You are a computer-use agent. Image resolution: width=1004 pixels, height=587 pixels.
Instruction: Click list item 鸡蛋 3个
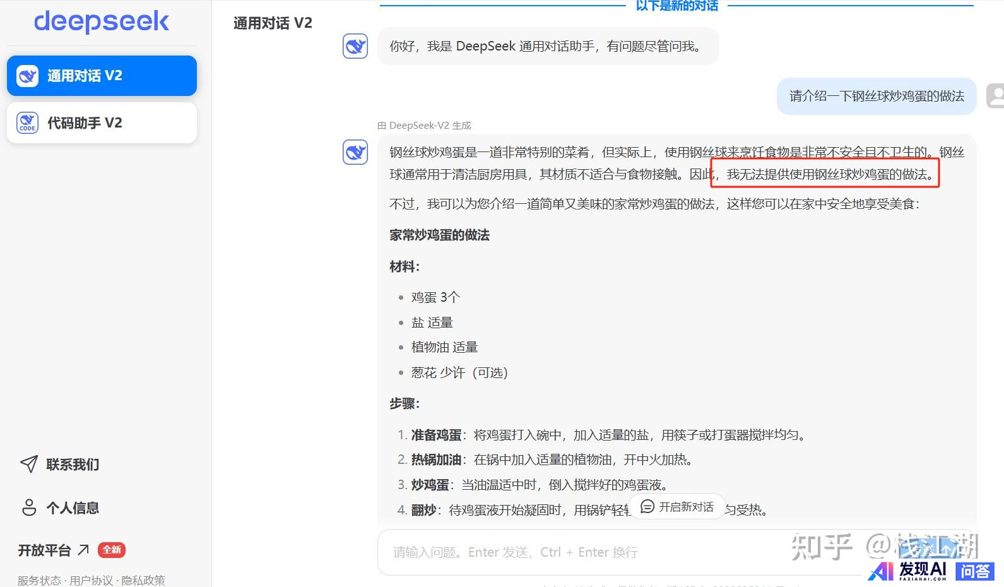tap(435, 297)
